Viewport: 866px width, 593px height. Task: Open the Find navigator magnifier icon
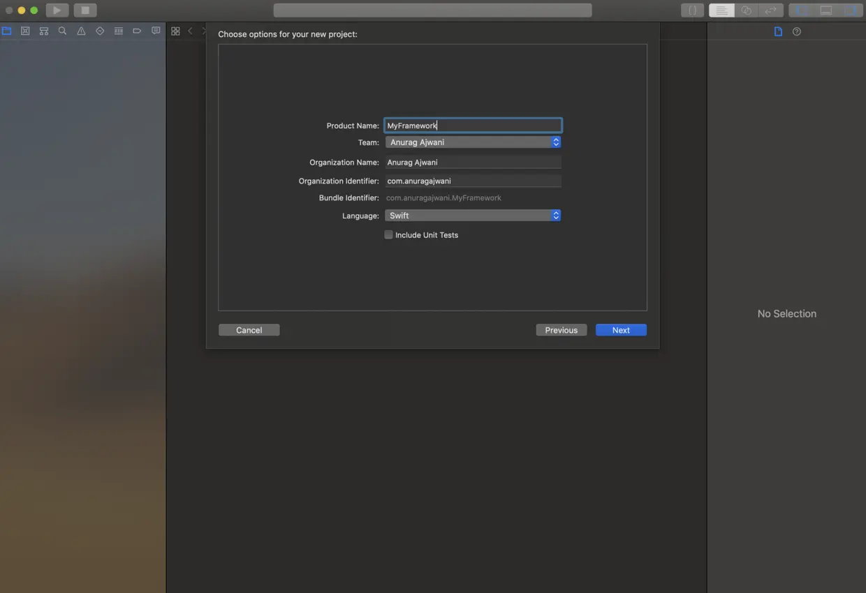coord(63,31)
